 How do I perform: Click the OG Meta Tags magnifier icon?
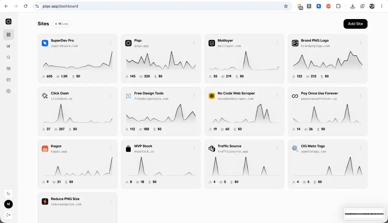click(295, 148)
